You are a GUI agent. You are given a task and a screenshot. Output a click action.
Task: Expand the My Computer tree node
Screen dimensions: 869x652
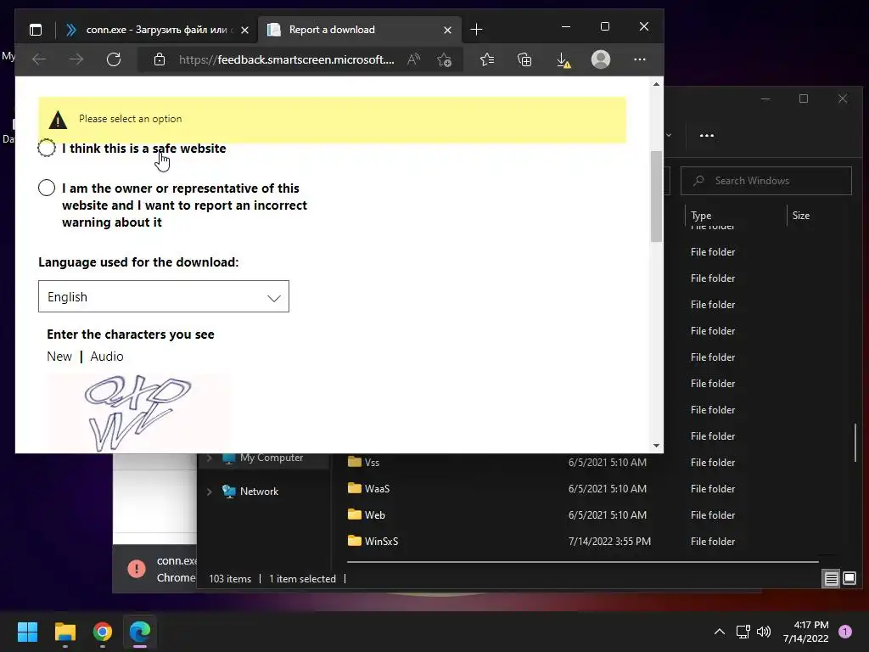coord(209,458)
